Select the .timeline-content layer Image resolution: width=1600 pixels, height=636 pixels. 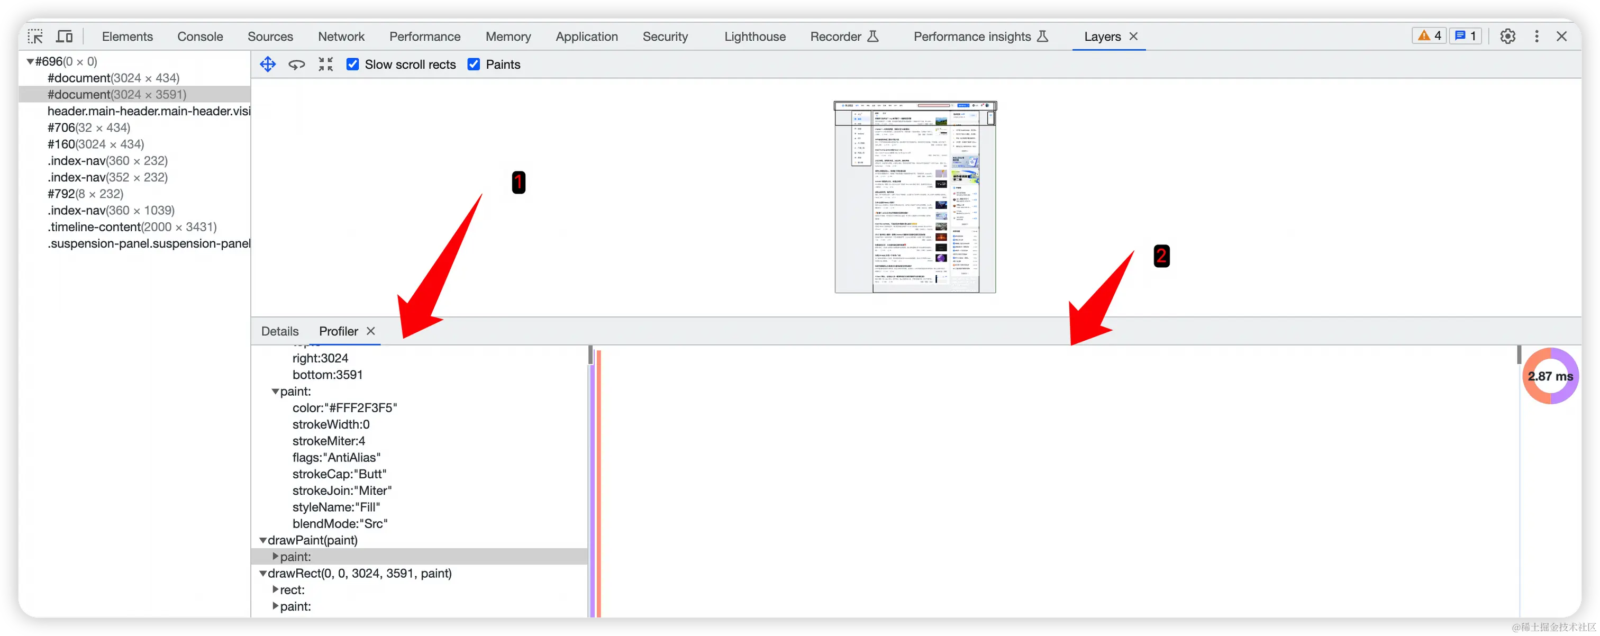click(x=132, y=226)
